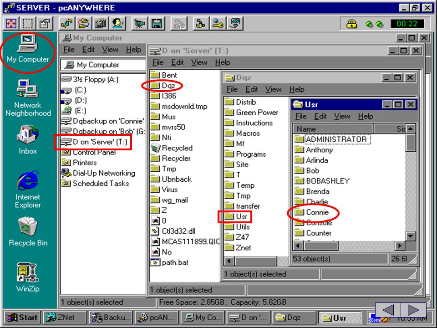Select the Dqz folder in T: window
This screenshot has height=328, width=437.
(163, 85)
